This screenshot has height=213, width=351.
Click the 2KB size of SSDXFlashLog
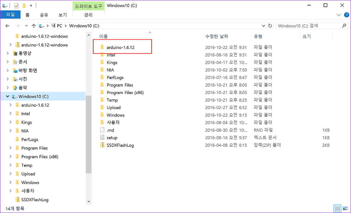(326, 145)
